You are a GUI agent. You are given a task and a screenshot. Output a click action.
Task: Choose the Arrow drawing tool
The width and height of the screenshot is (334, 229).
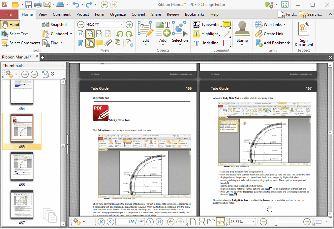coord(227,34)
